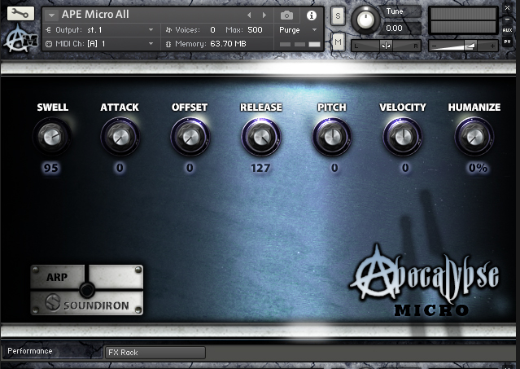The width and height of the screenshot is (520, 369).
Task: Go to previous instrument with left arrow
Action: tap(250, 15)
